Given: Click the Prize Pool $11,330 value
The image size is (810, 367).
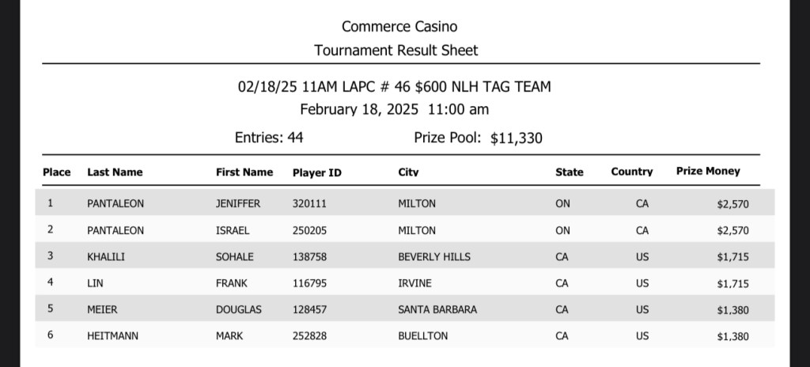Looking at the screenshot, I should coord(517,138).
